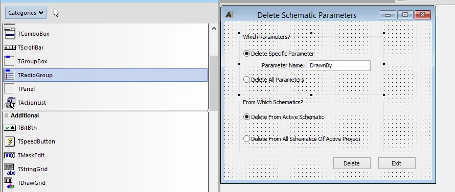
Task: Choose the TGroupBox component icon
Action: (x=10, y=61)
